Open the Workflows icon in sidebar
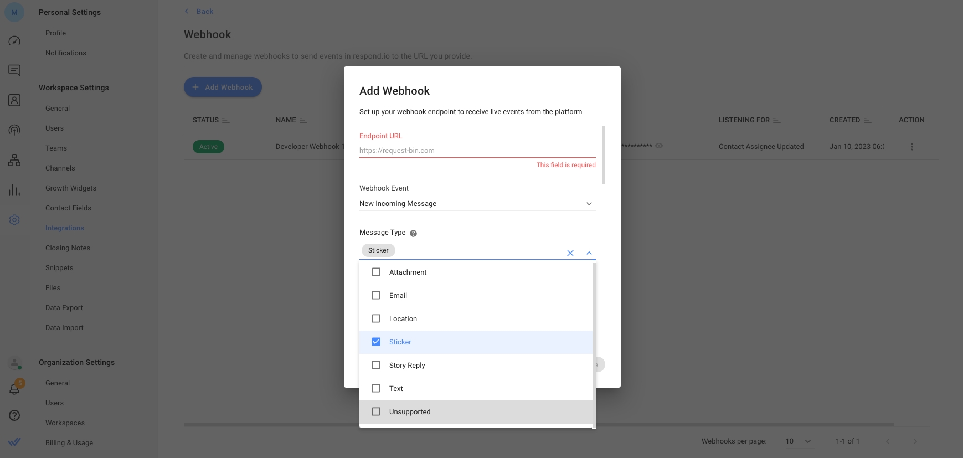 pos(14,161)
